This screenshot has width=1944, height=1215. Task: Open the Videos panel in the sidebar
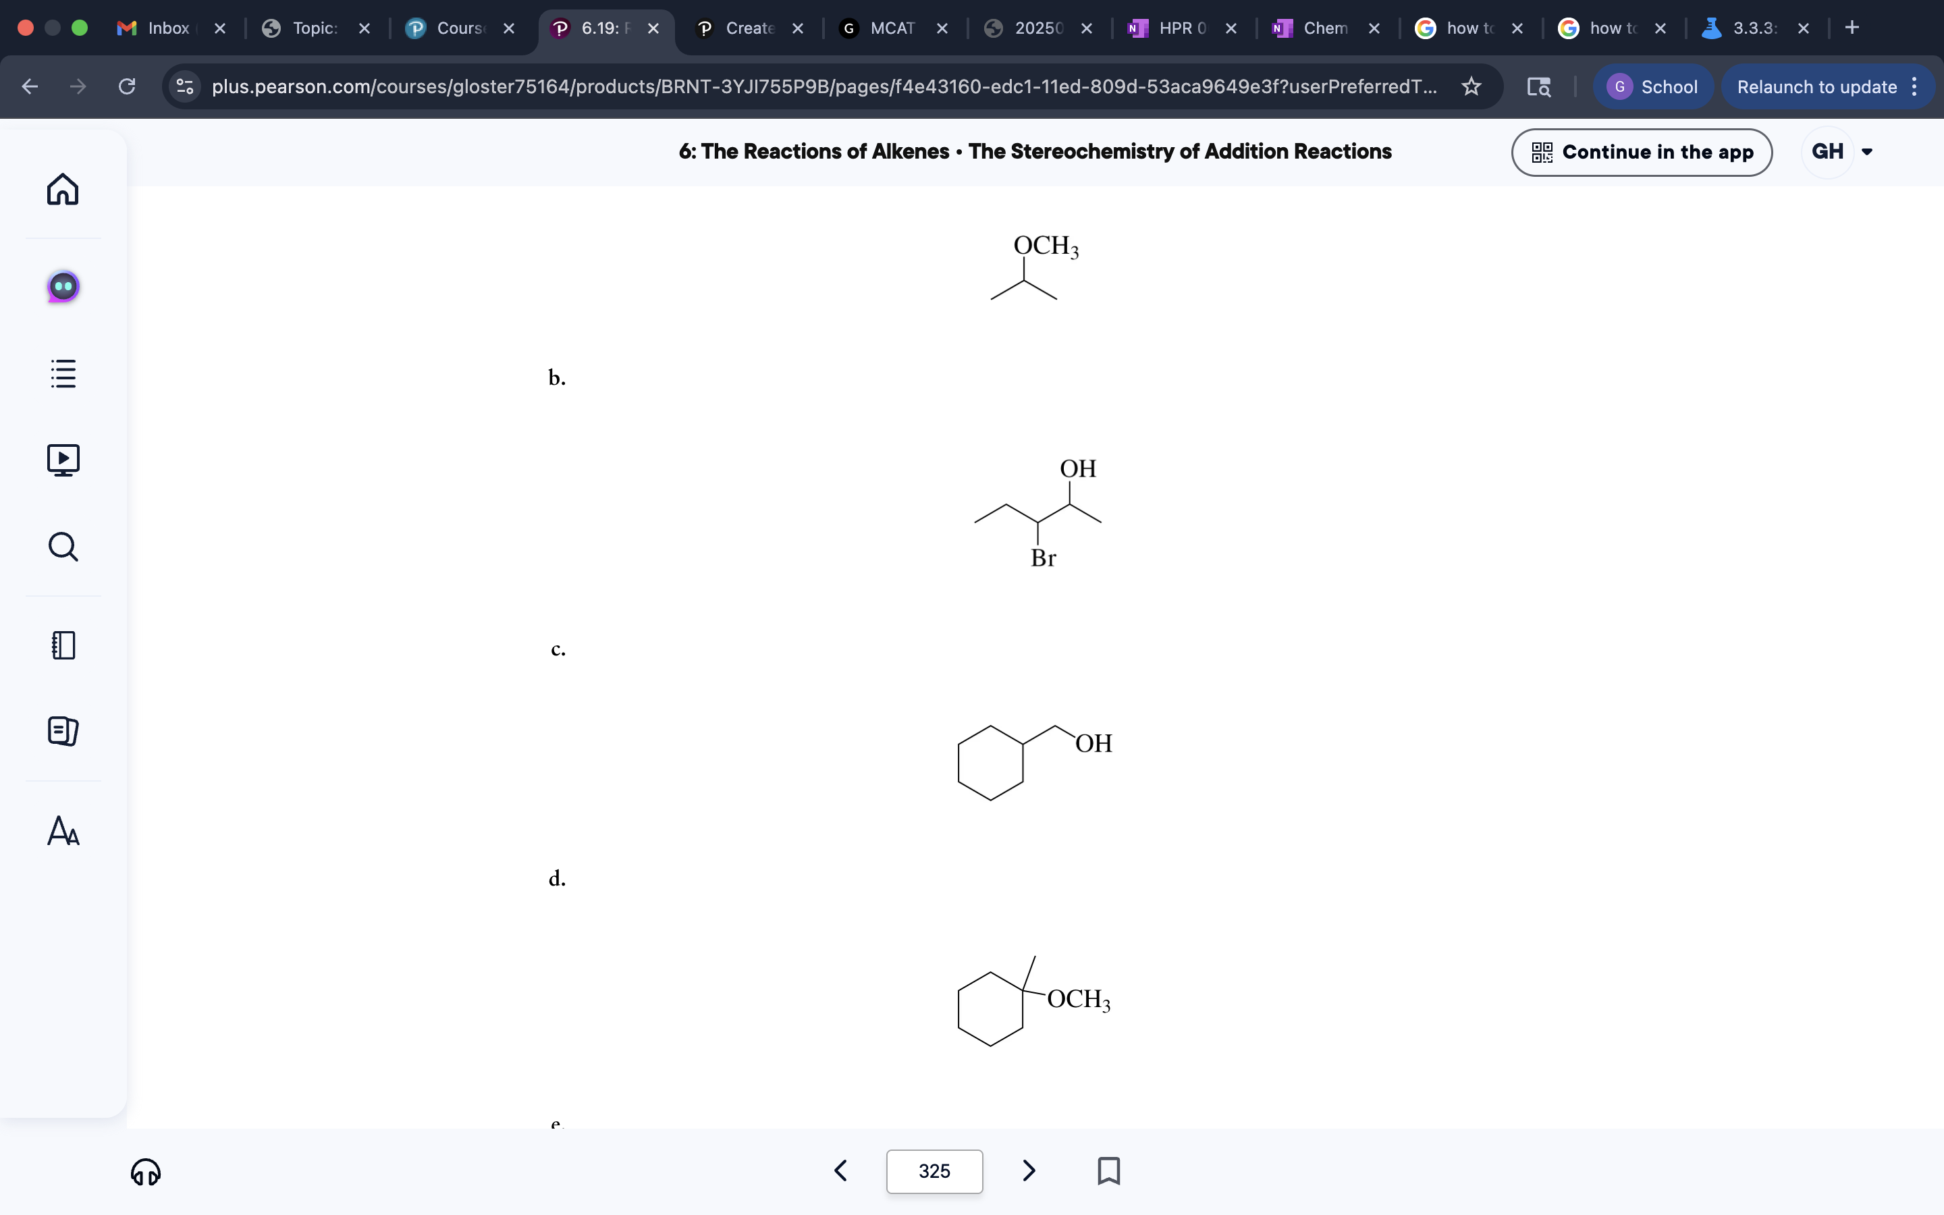pyautogui.click(x=63, y=459)
